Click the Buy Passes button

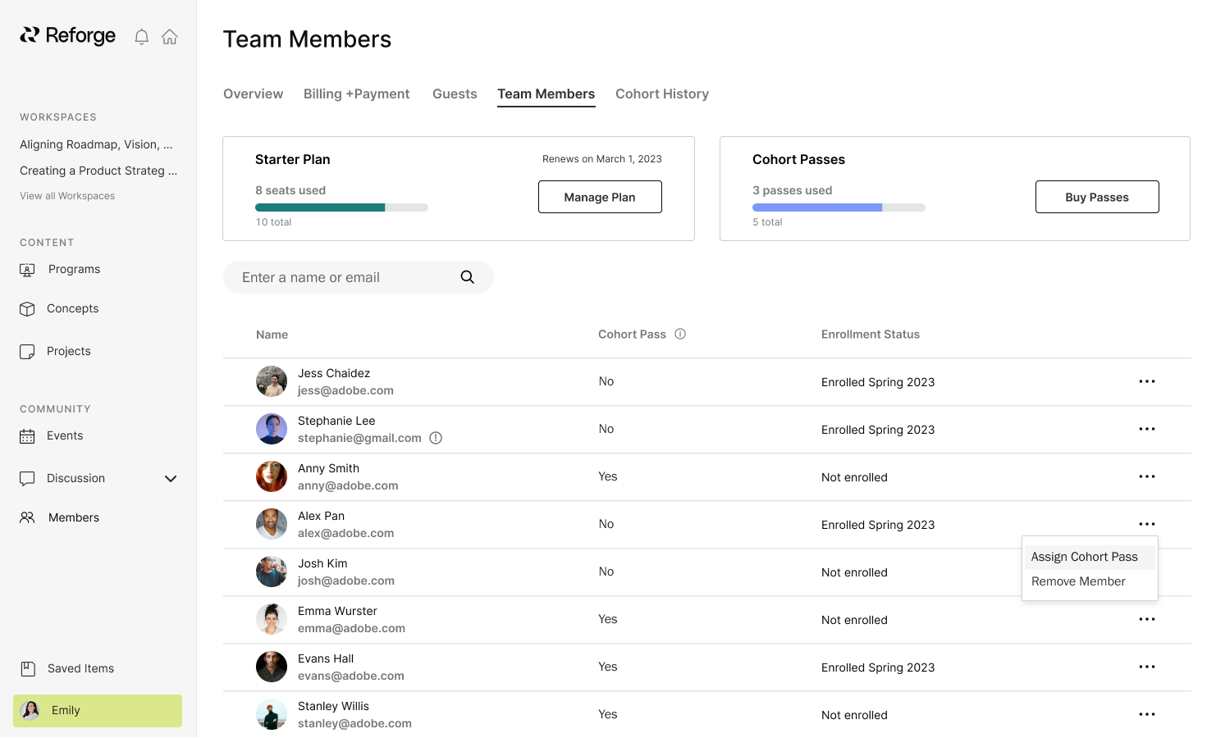click(x=1097, y=197)
